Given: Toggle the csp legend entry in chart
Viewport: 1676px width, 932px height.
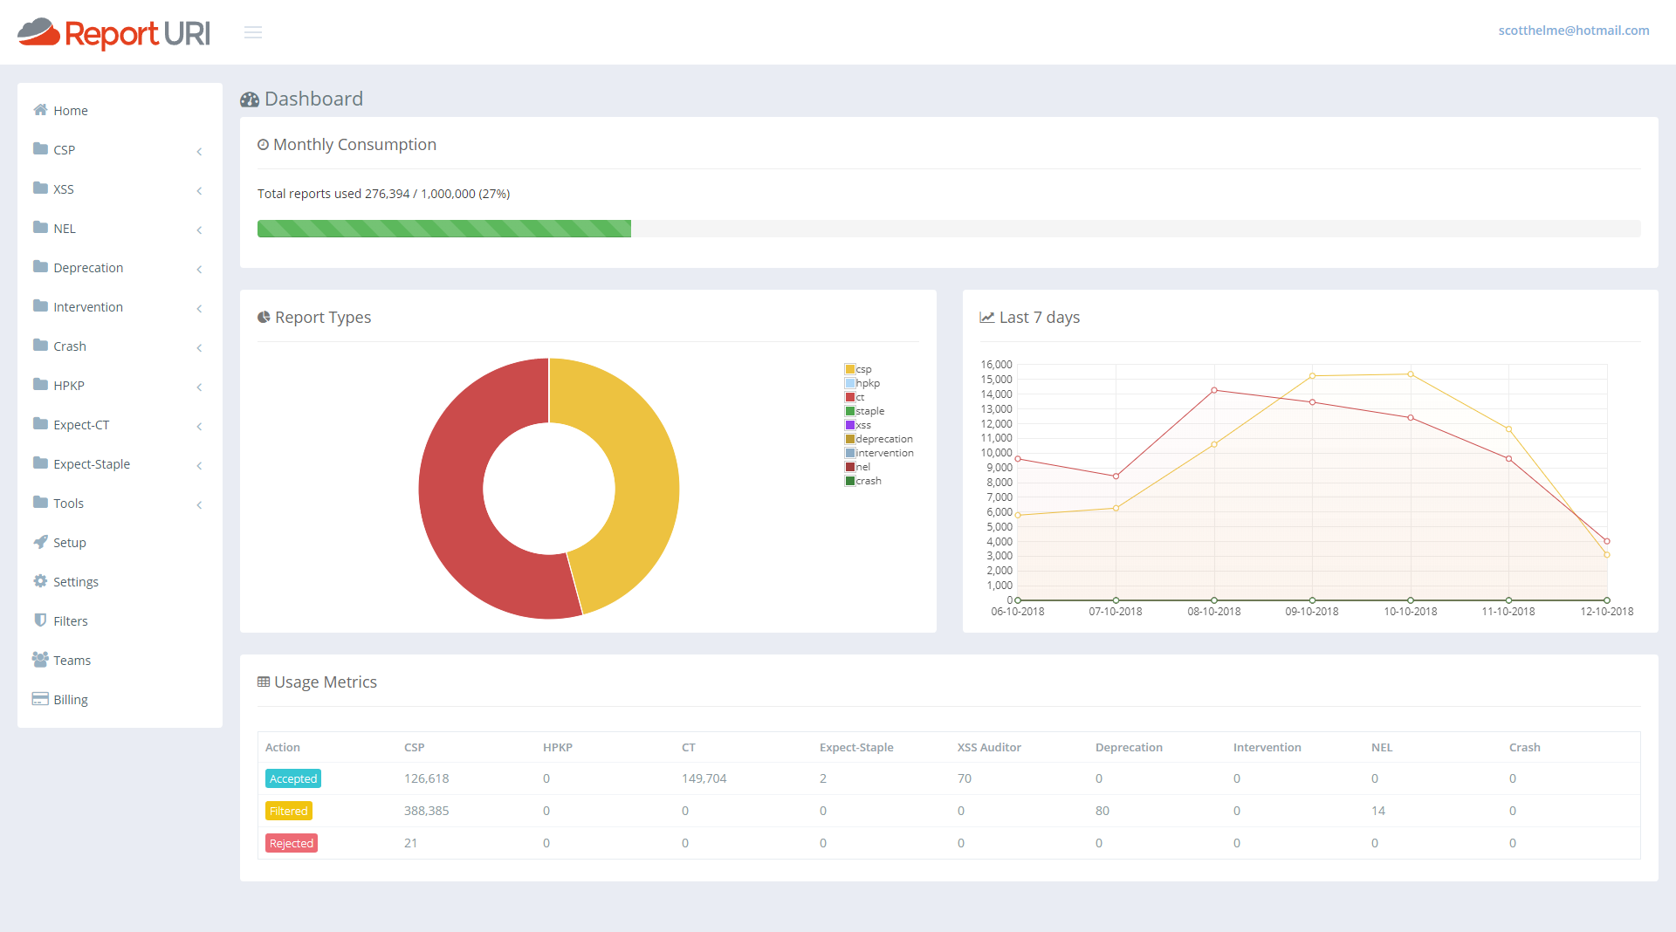Looking at the screenshot, I should pyautogui.click(x=858, y=369).
